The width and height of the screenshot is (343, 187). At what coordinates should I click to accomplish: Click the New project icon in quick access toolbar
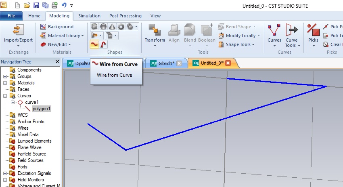tap(17, 5)
